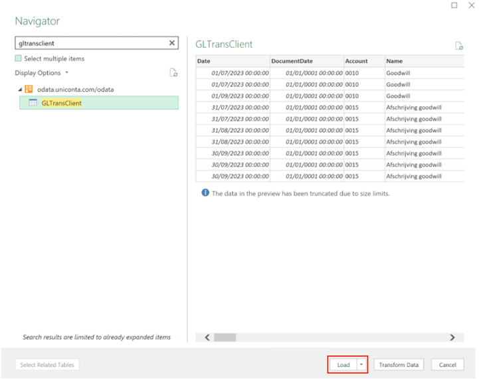Click the blue info icon below the preview
Image resolution: width=479 pixels, height=379 pixels.
coord(205,193)
